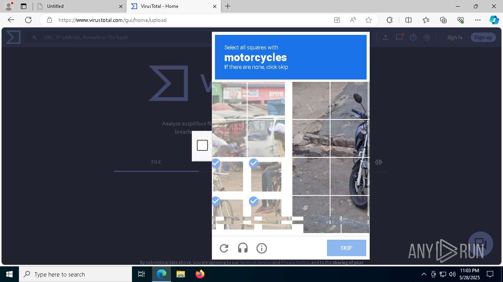Open File Explorer from taskbar

pyautogui.click(x=181, y=274)
